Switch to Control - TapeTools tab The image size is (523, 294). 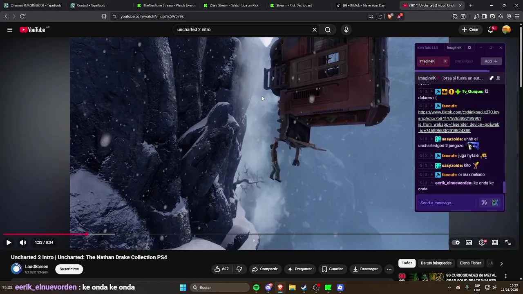pos(100,5)
